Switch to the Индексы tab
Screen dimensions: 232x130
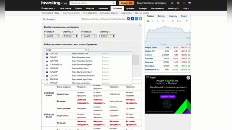[173, 16]
